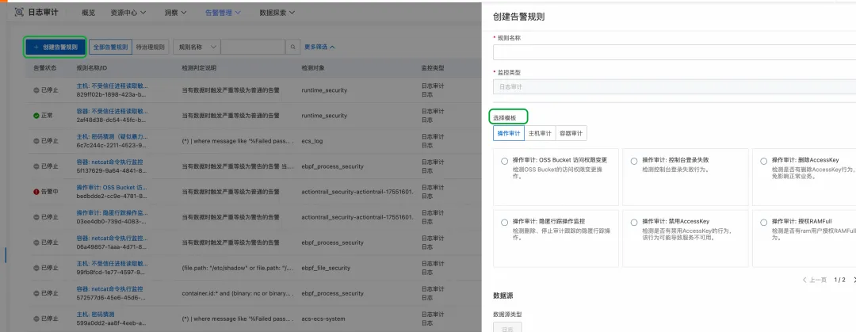
Task: Click the container.id:* and (binary: nc... cell
Action: click(238, 293)
